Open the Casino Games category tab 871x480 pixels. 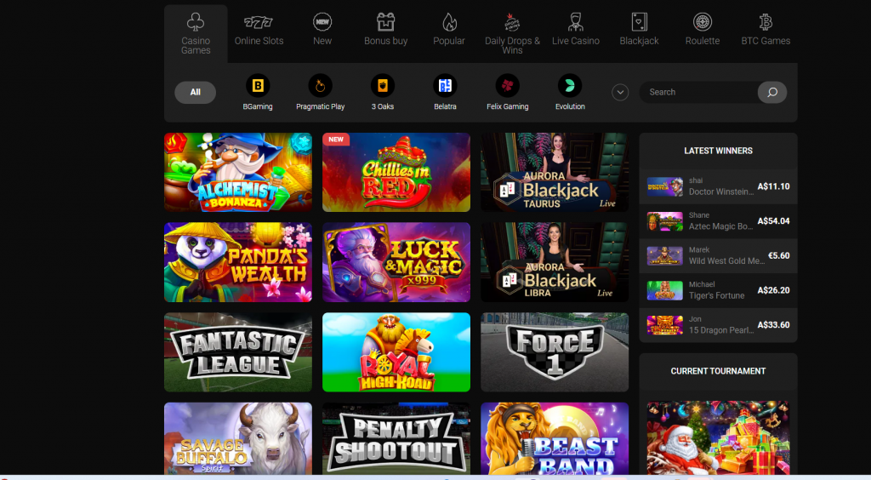196,34
